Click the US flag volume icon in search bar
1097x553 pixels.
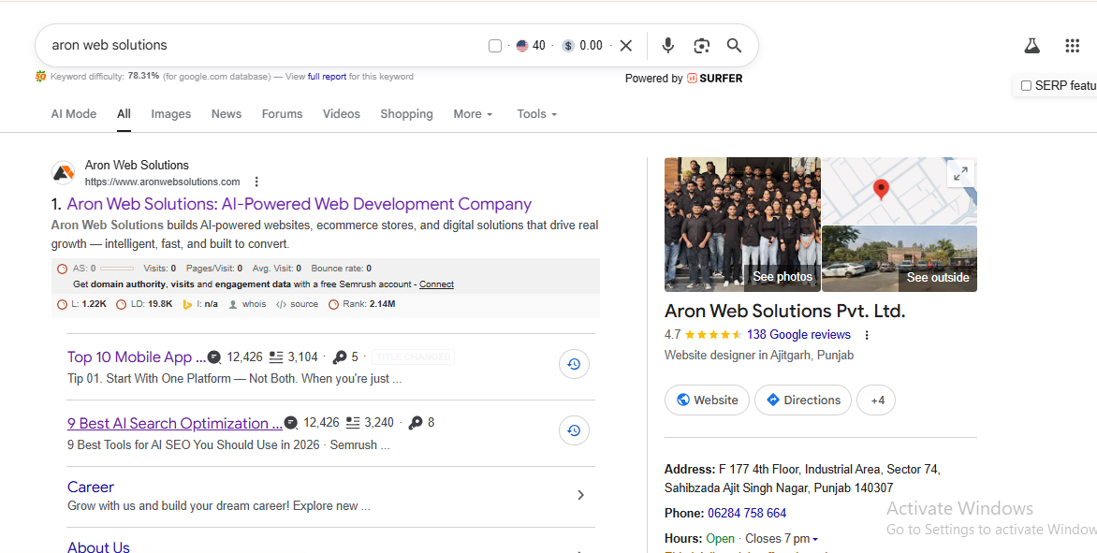522,46
